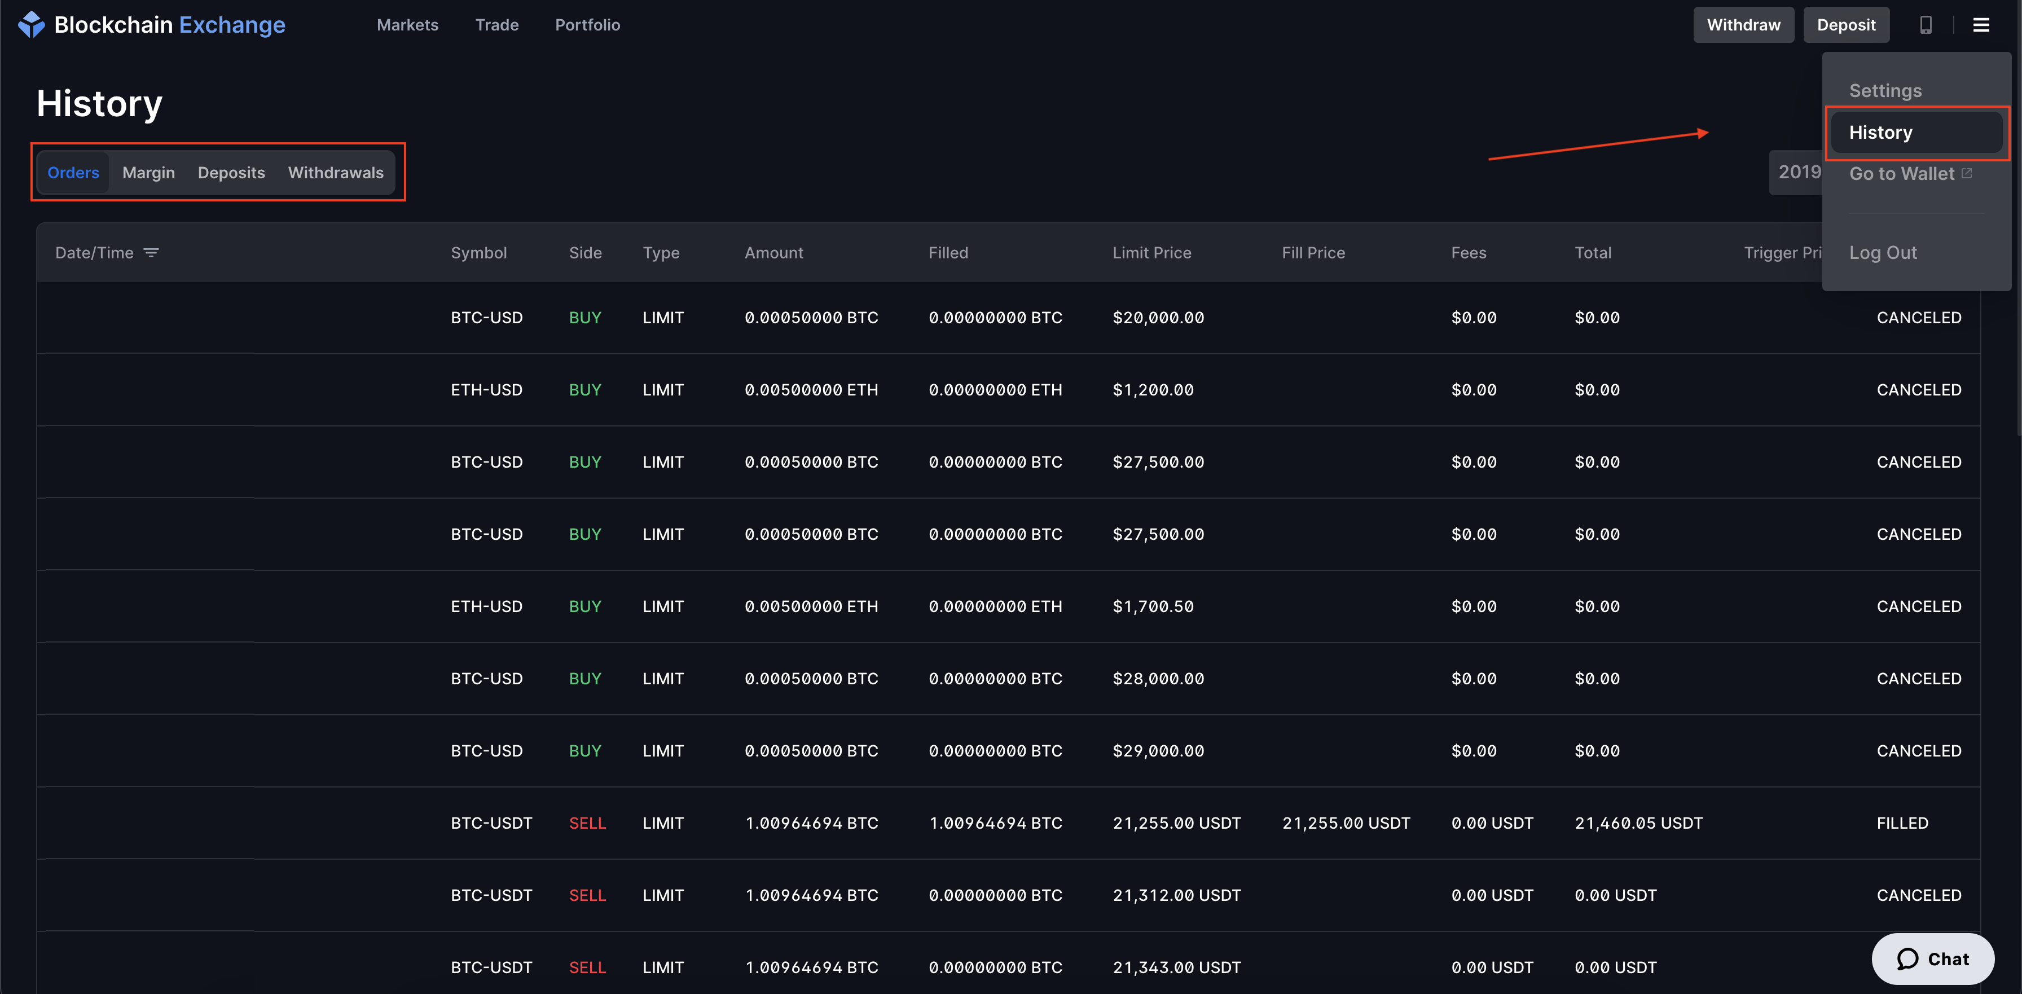This screenshot has width=2022, height=994.
Task: Select Settings in the dropdown menu
Action: click(x=1885, y=91)
